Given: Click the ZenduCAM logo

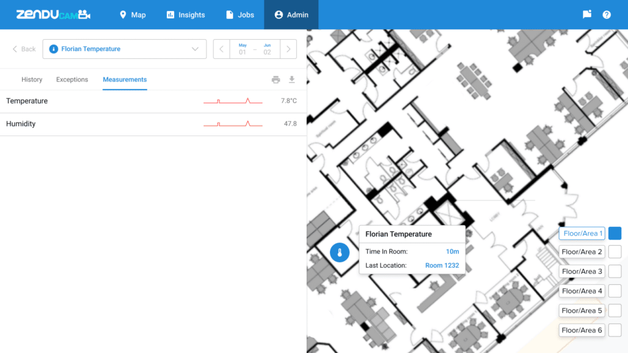Looking at the screenshot, I should 53,15.
